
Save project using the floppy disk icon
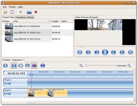coord(12,12)
